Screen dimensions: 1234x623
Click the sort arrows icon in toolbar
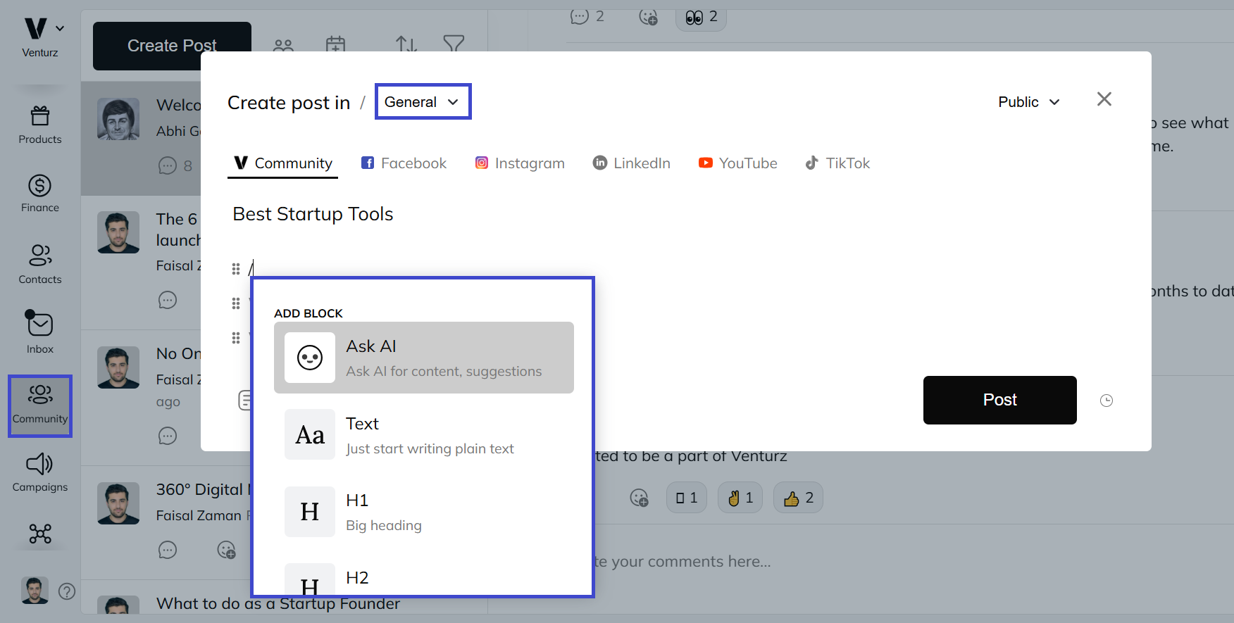406,44
